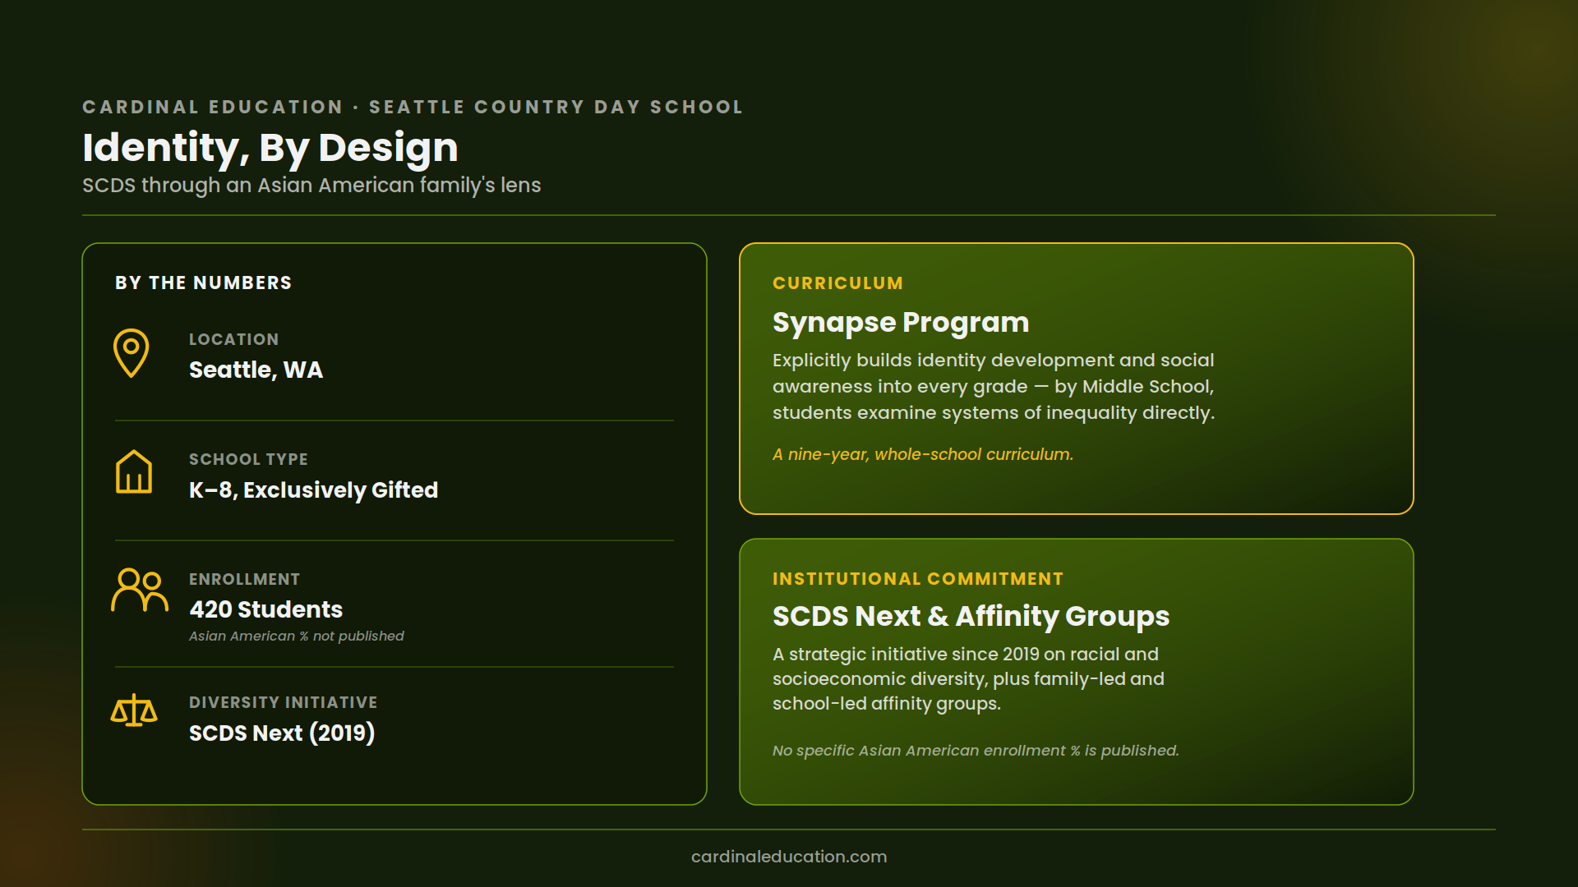Click 'Asian American % not published' note

[x=297, y=636]
